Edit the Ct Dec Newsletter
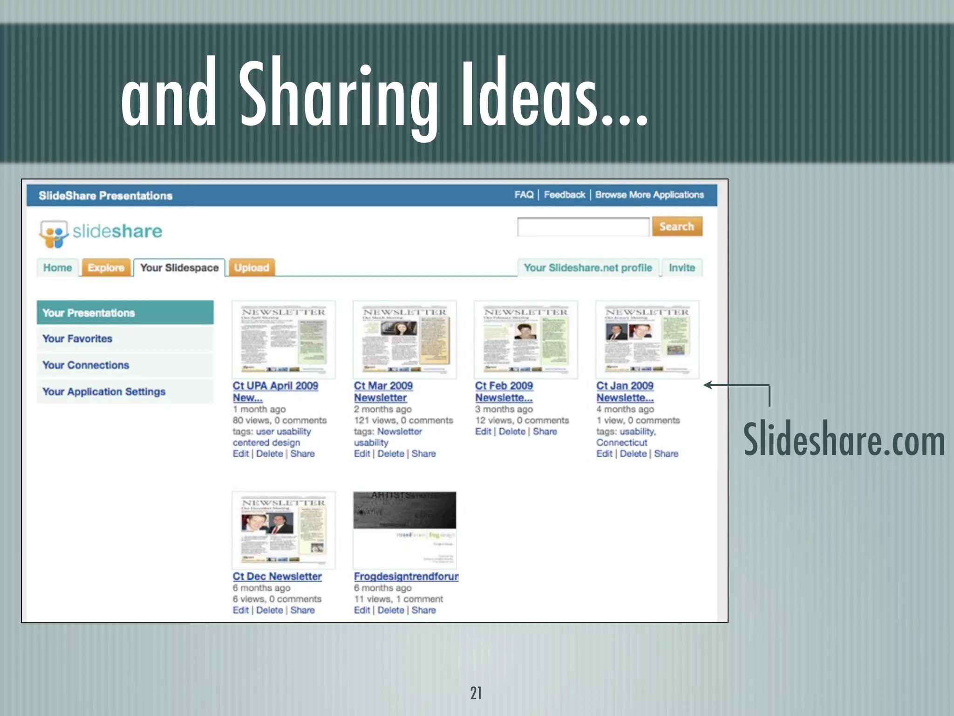This screenshot has height=716, width=954. (241, 610)
